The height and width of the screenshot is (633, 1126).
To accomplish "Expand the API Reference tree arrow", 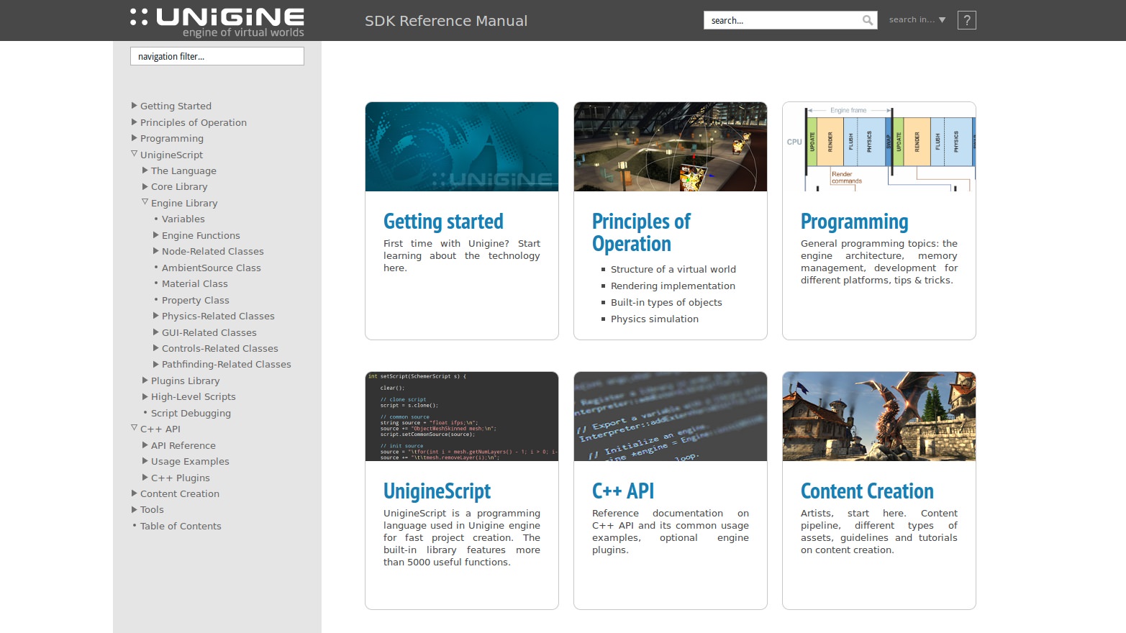I will point(145,445).
